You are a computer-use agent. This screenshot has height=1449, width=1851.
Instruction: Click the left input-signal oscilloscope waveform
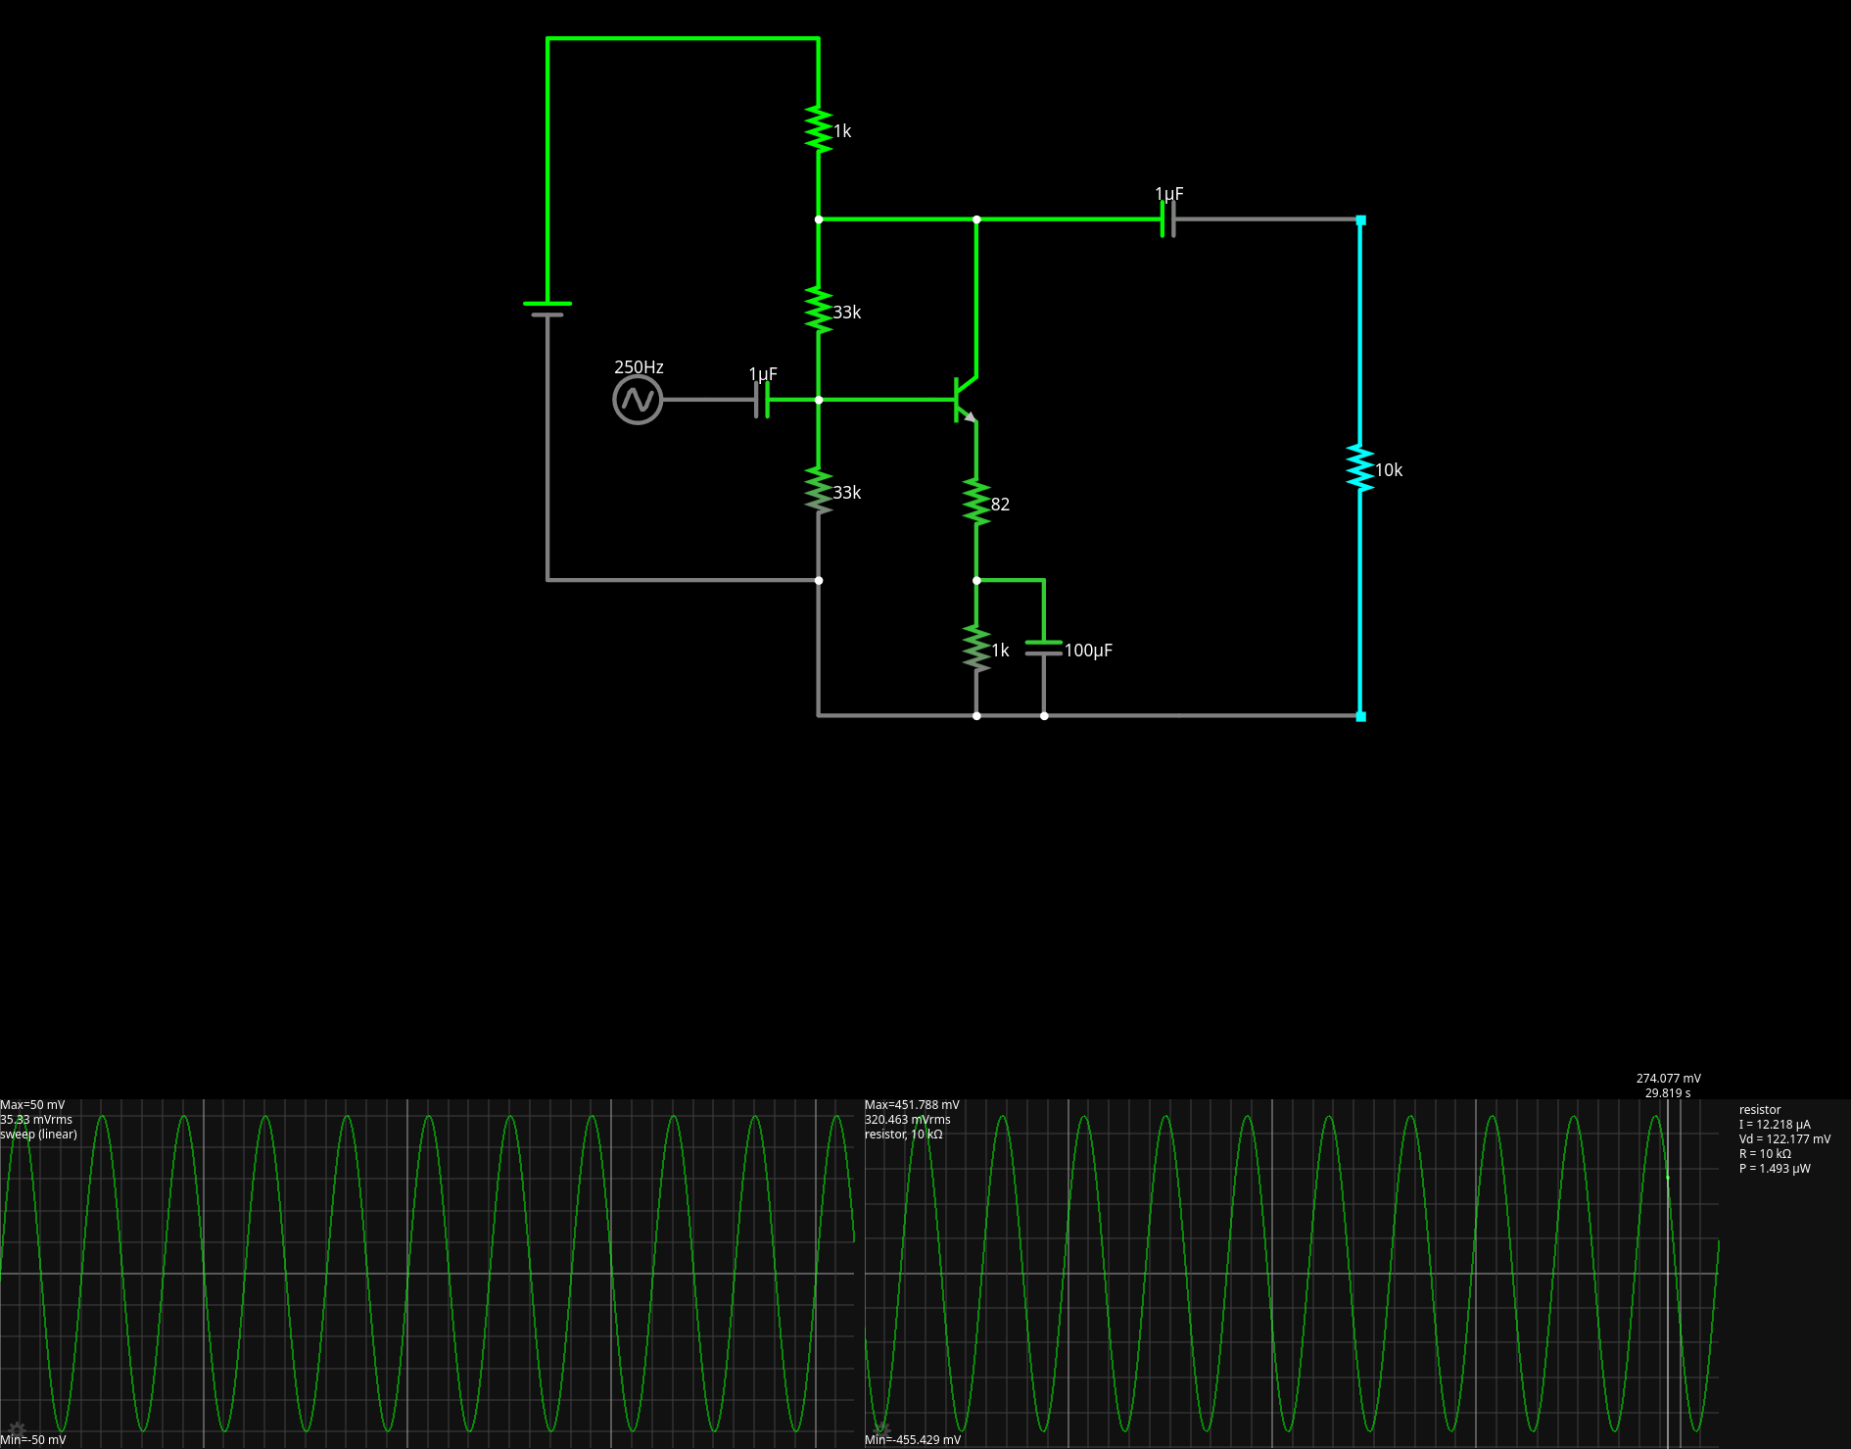point(427,1274)
